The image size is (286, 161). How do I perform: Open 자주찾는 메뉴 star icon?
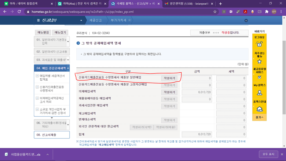[259, 62]
